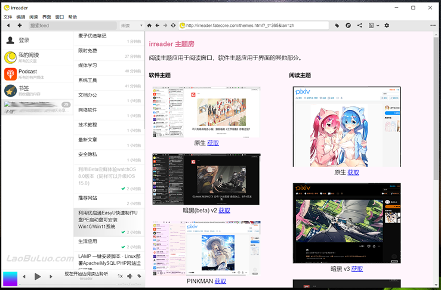The height and width of the screenshot is (290, 441).
Task: Click the 登录 login label
Action: tap(24, 40)
